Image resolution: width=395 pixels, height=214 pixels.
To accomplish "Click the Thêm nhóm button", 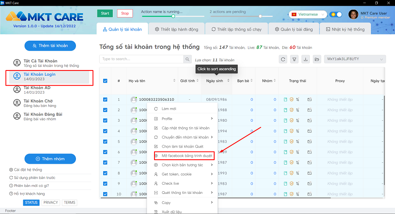I will click(x=50, y=159).
